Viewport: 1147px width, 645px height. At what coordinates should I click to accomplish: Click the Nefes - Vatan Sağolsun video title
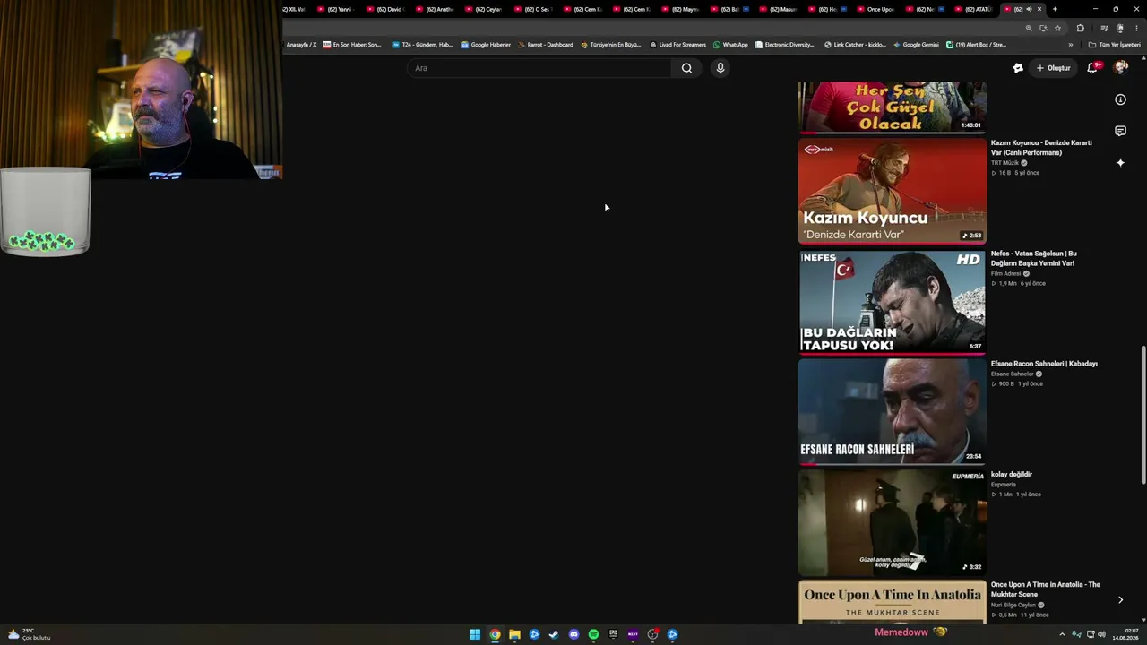pos(1034,258)
